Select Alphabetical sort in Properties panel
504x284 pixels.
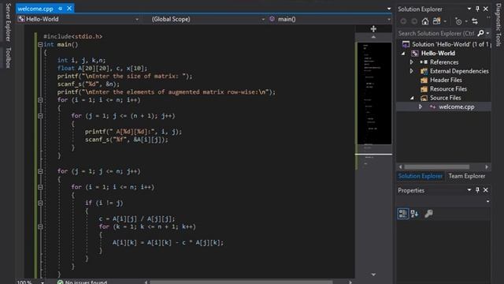click(414, 214)
